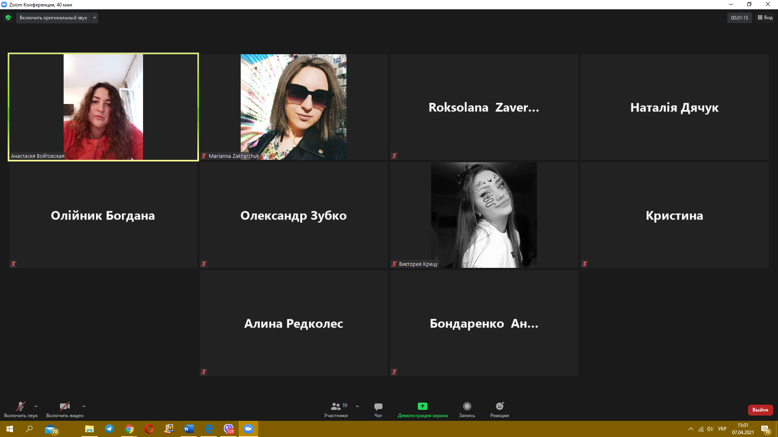Select Анастасия Войтовская's video tile

point(103,107)
